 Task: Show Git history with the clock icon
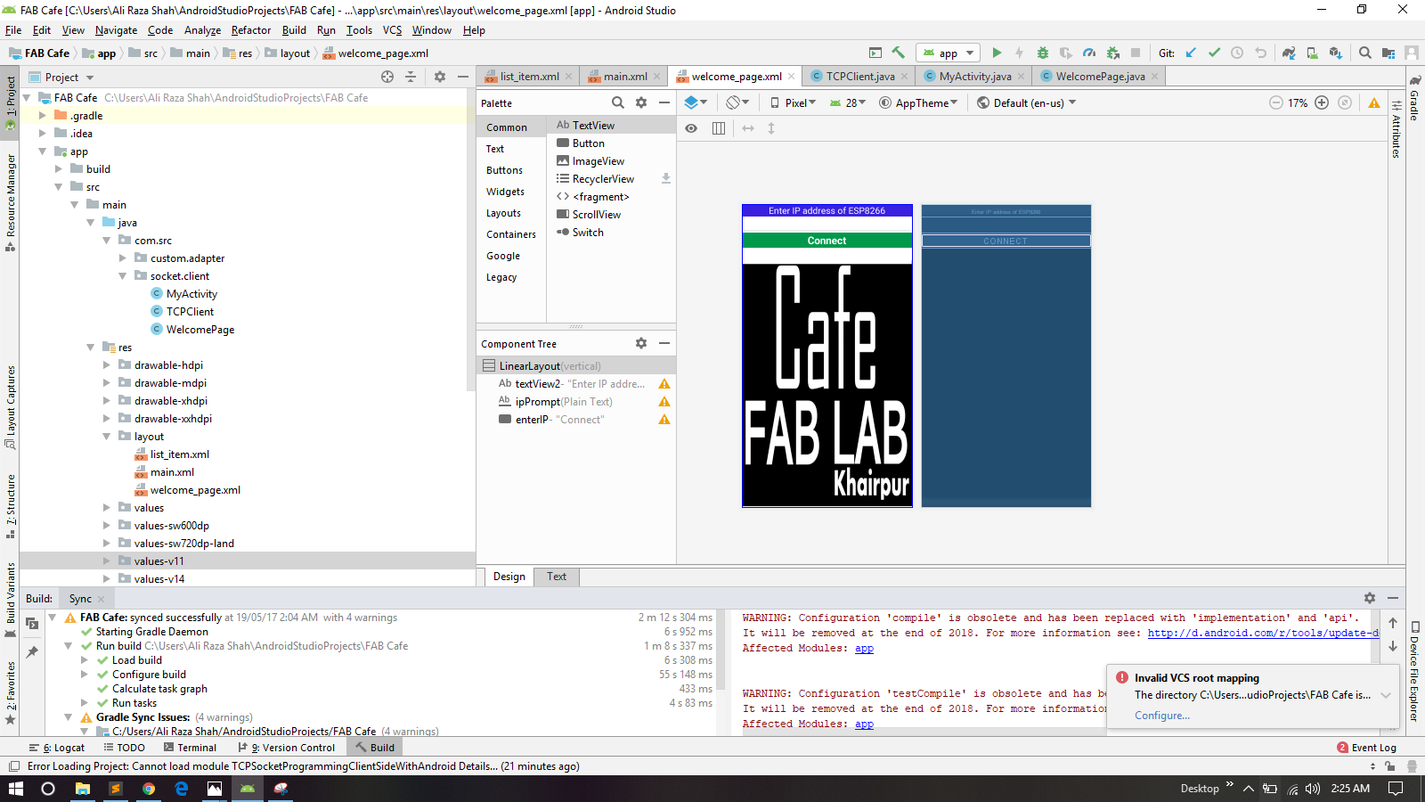click(1237, 53)
